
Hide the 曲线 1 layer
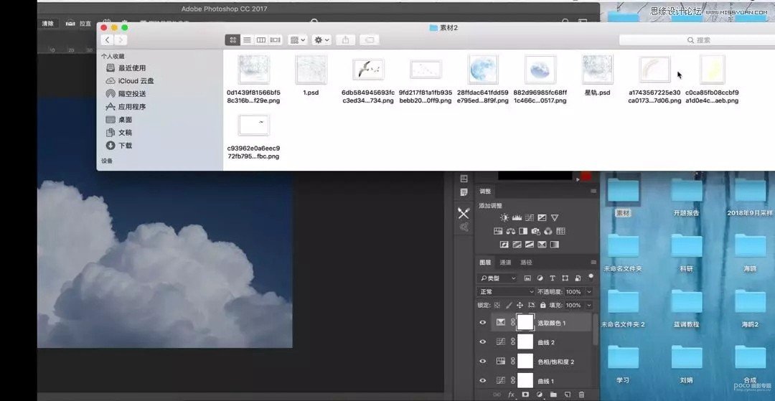click(483, 381)
